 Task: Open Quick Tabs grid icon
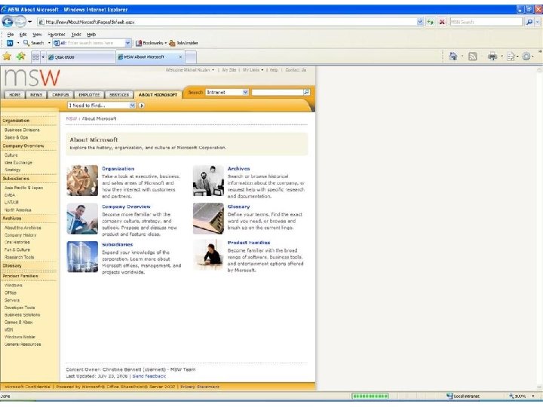35,57
